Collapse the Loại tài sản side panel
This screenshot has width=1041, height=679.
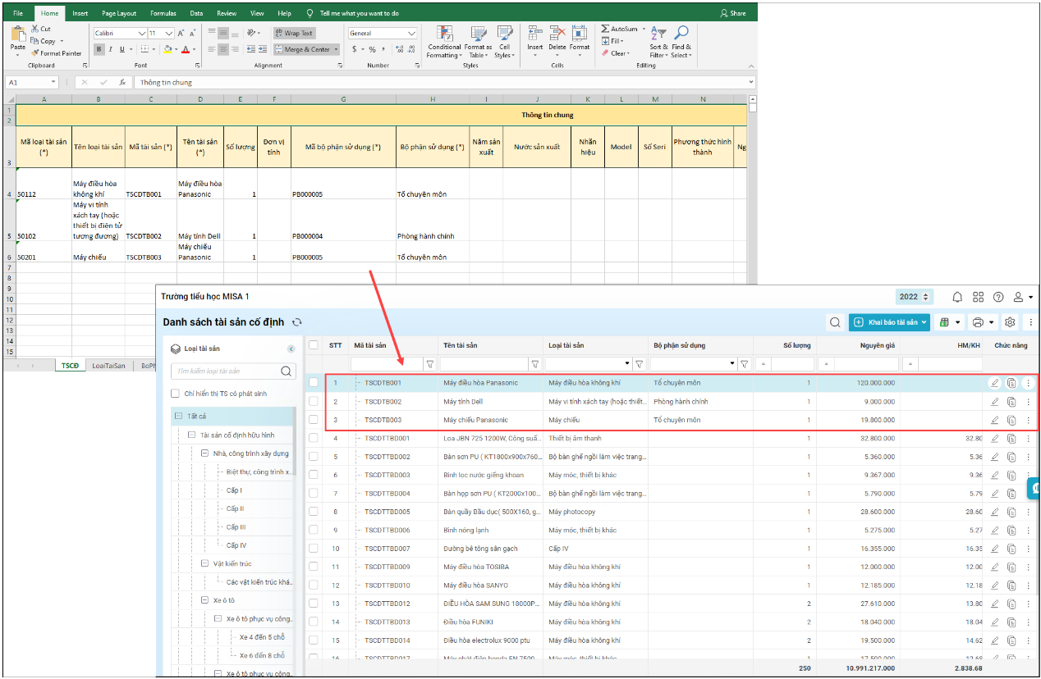(291, 349)
